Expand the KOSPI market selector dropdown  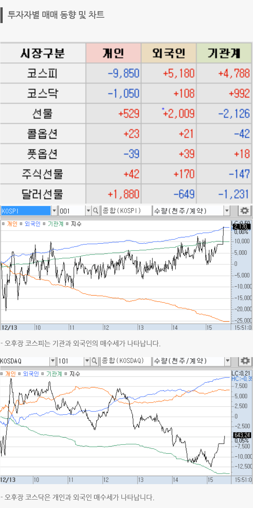coord(54,211)
